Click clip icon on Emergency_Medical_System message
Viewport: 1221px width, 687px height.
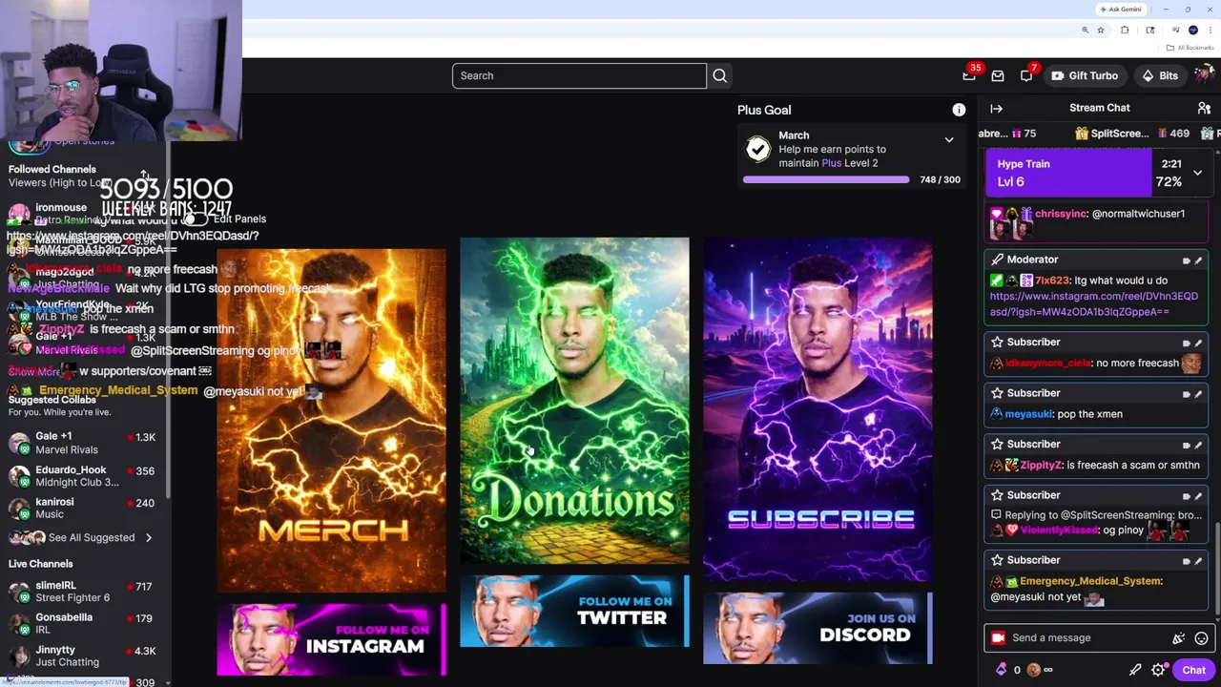tap(1187, 561)
